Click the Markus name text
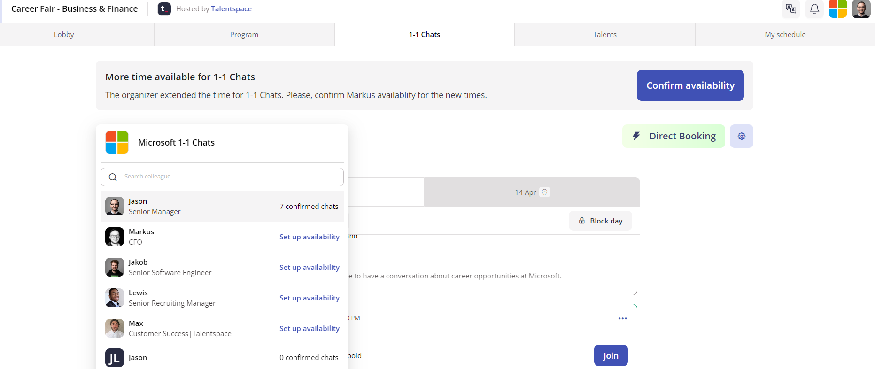Image resolution: width=875 pixels, height=369 pixels. (141, 231)
